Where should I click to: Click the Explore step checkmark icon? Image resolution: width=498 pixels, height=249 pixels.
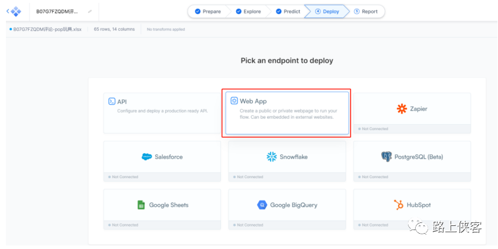tap(239, 11)
